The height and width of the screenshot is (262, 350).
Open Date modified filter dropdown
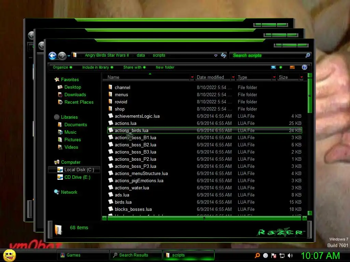[233, 77]
